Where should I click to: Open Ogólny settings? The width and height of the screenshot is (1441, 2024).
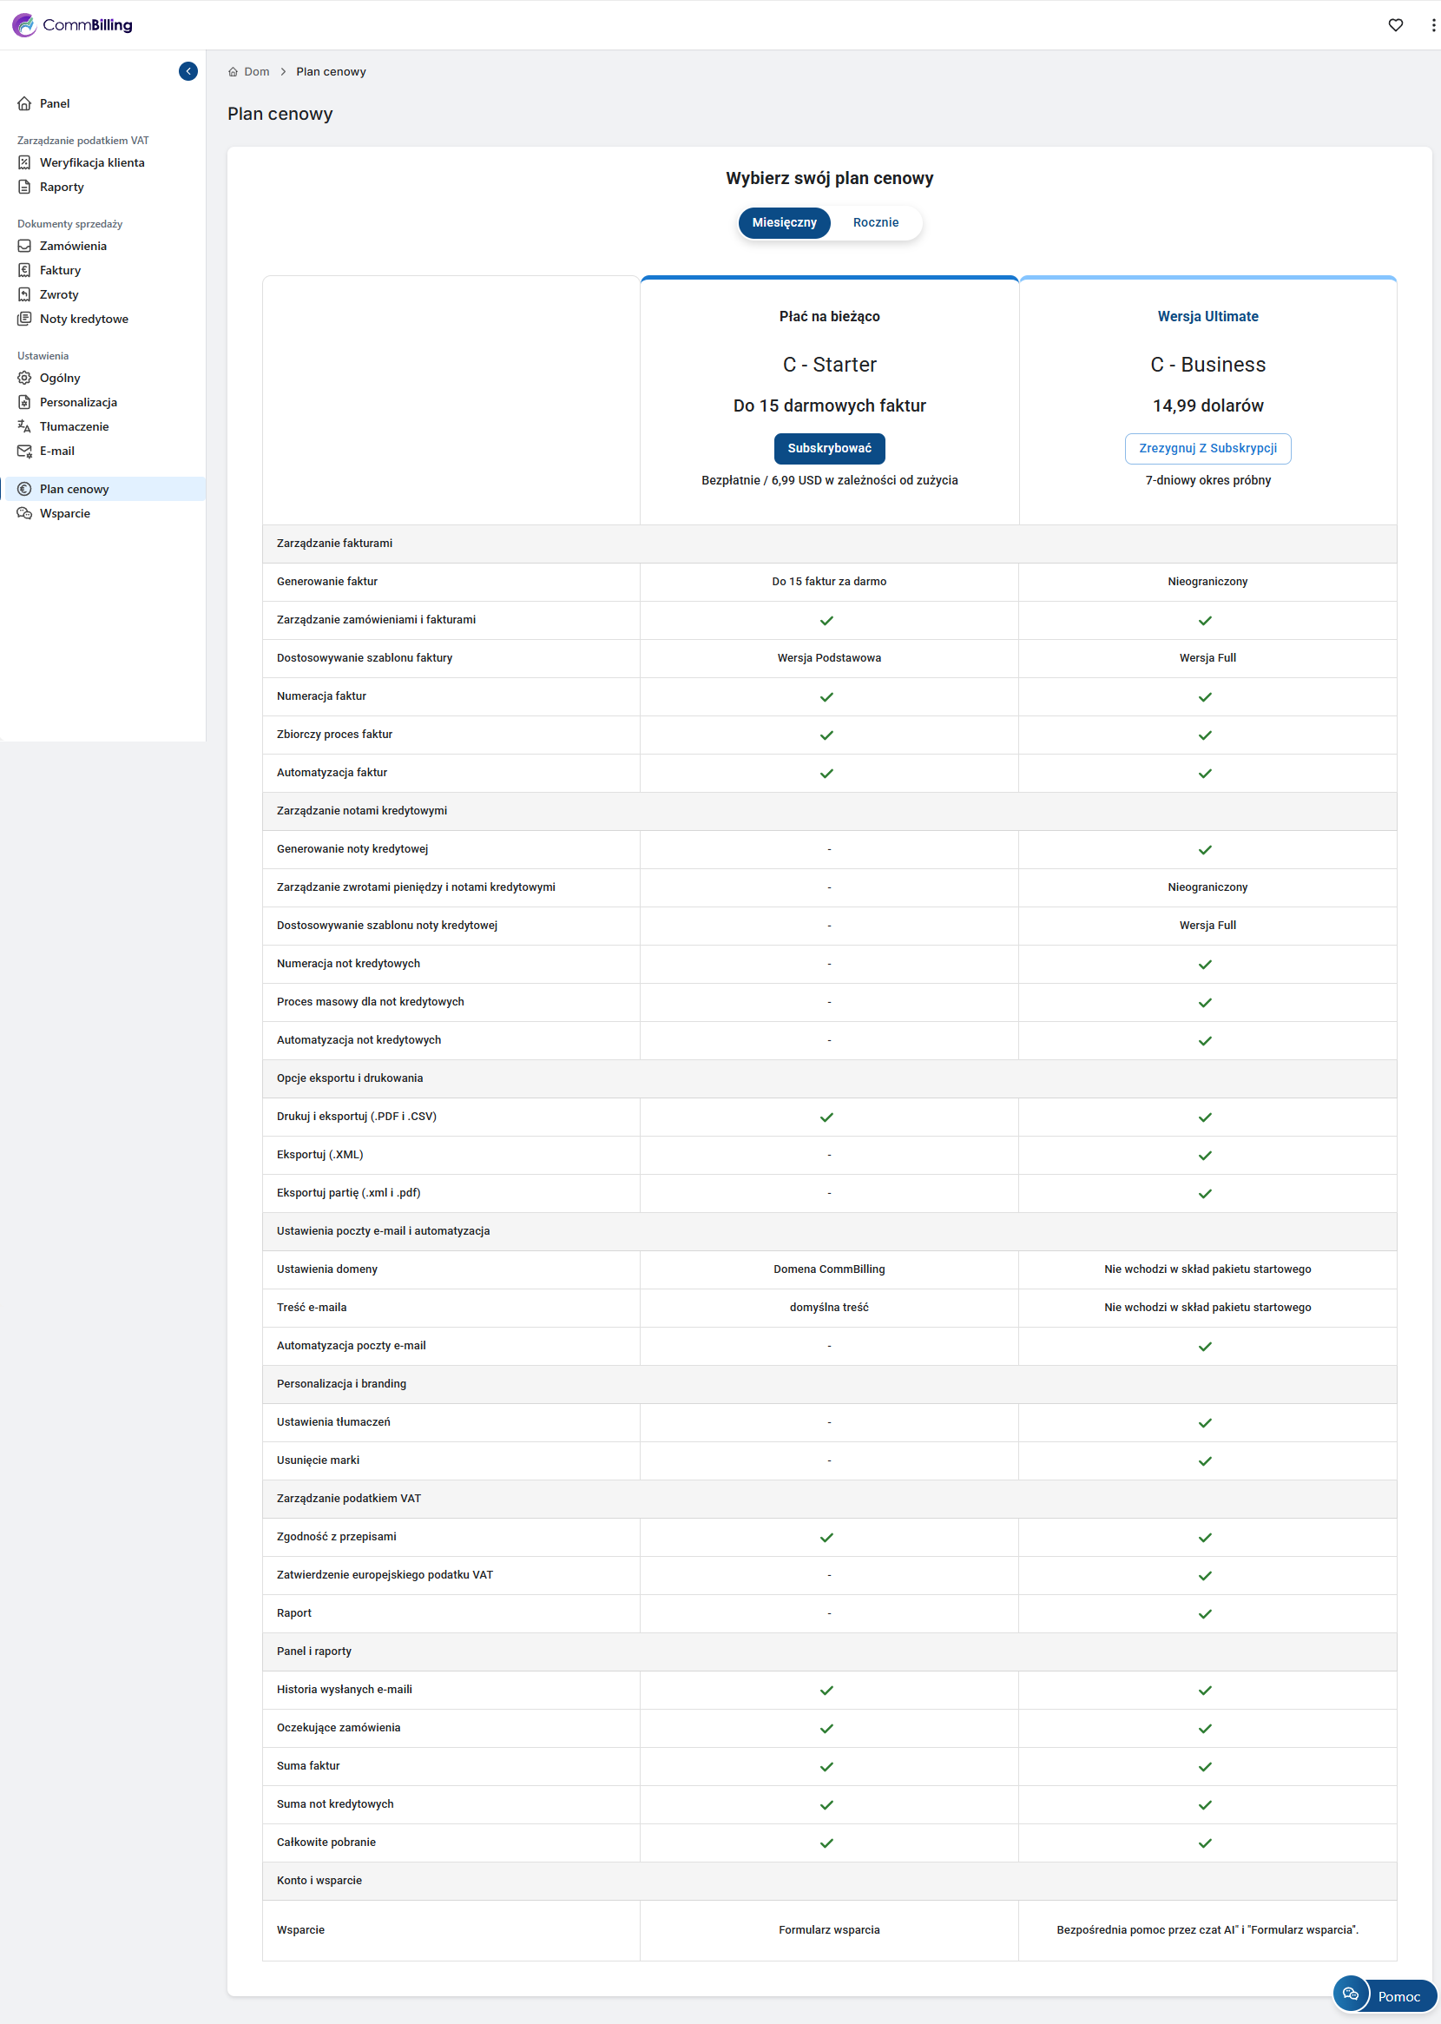[59, 378]
